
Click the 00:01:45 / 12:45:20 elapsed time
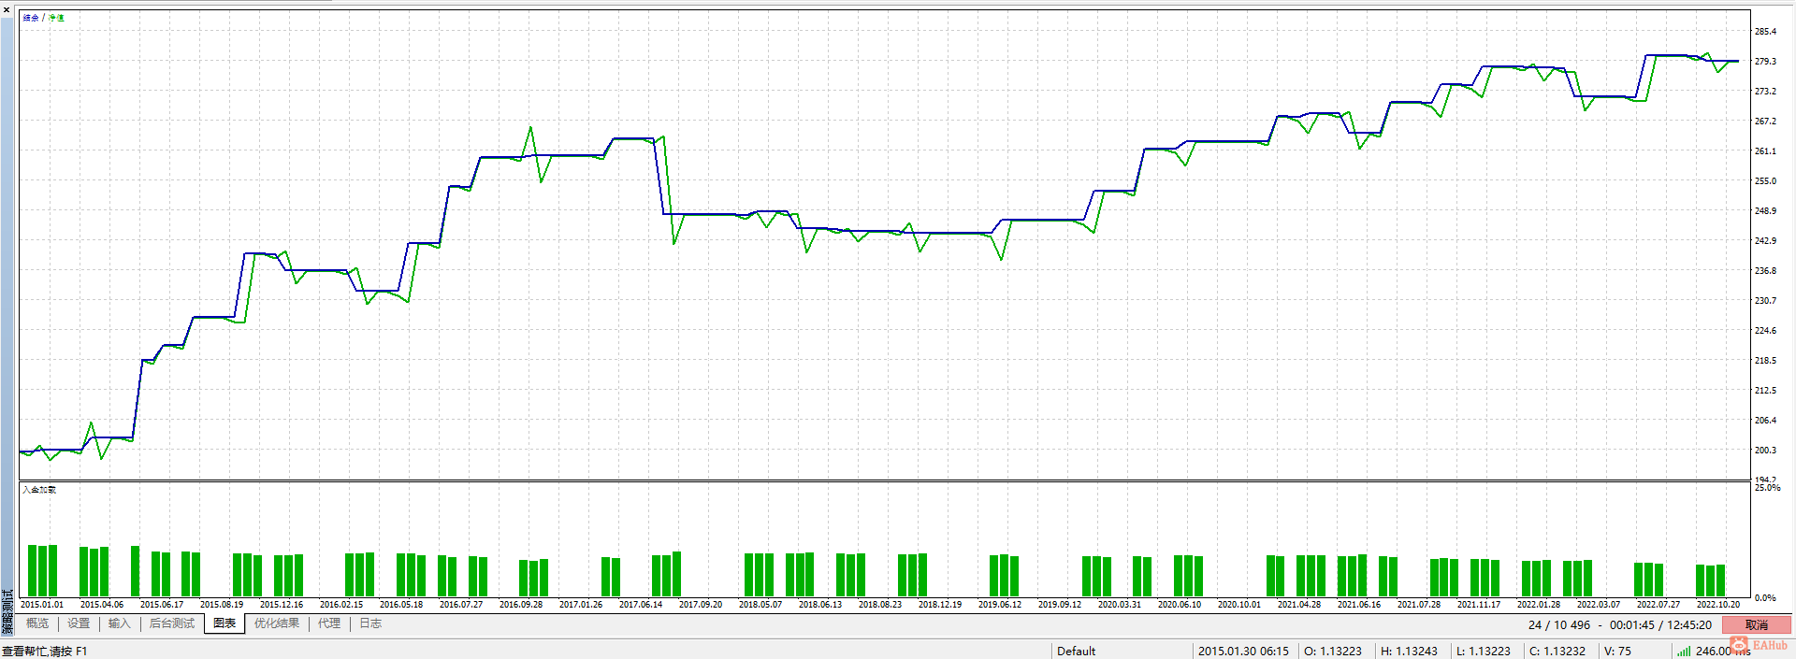coord(1660,625)
